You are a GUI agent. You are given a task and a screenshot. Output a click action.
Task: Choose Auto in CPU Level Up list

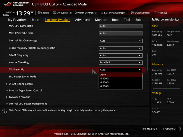coord(121,75)
